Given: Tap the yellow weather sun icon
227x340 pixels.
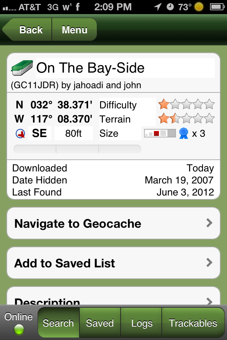Looking at the screenshot, I should pyautogui.click(x=199, y=7).
